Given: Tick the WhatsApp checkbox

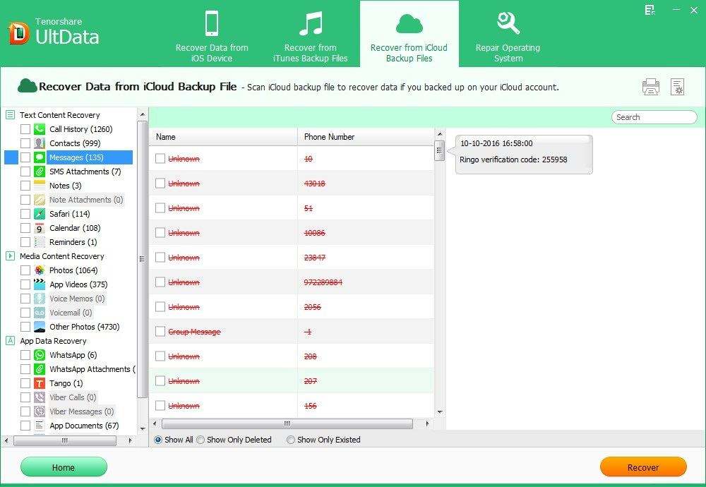Looking at the screenshot, I should 25,355.
